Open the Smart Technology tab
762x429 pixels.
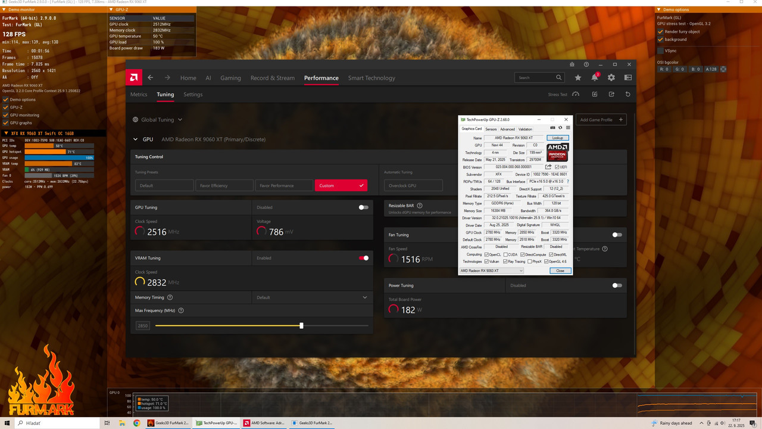(371, 78)
